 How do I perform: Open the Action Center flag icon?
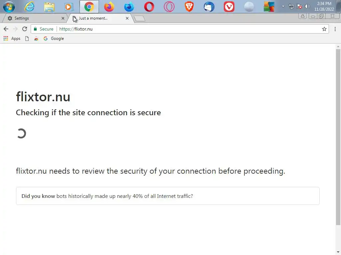[299, 6]
